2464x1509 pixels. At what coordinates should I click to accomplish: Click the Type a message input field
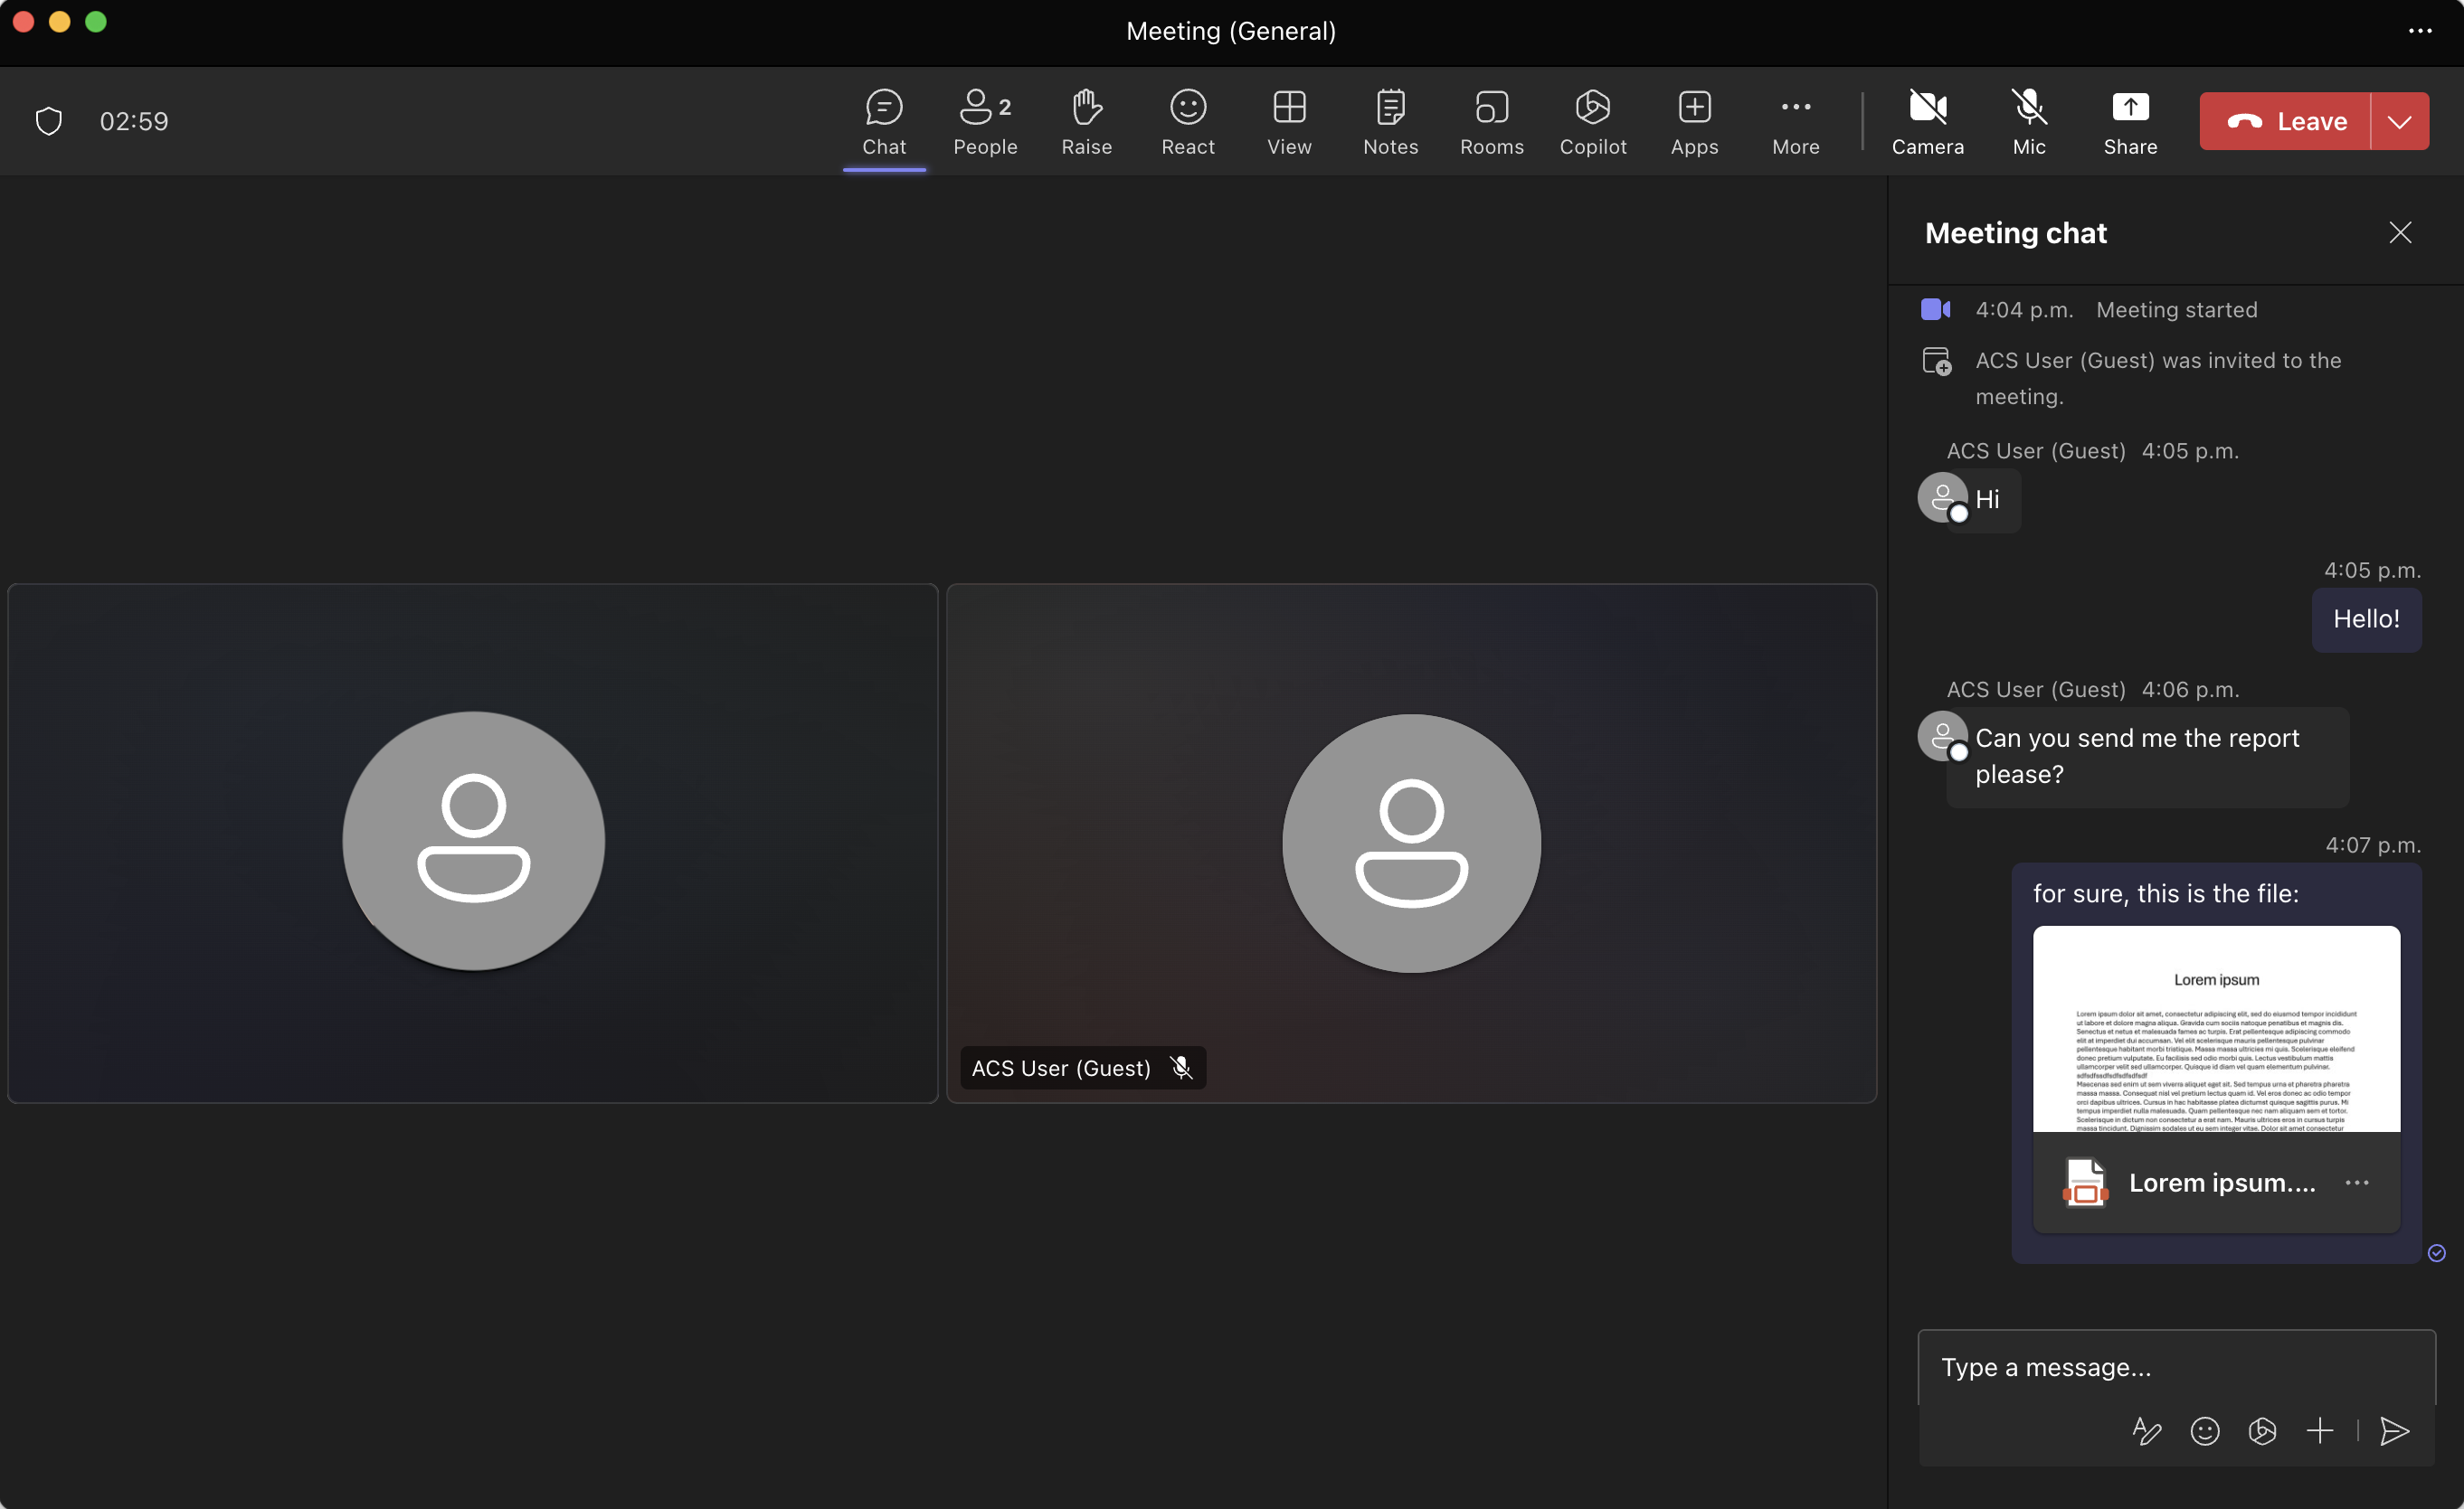(2175, 1366)
